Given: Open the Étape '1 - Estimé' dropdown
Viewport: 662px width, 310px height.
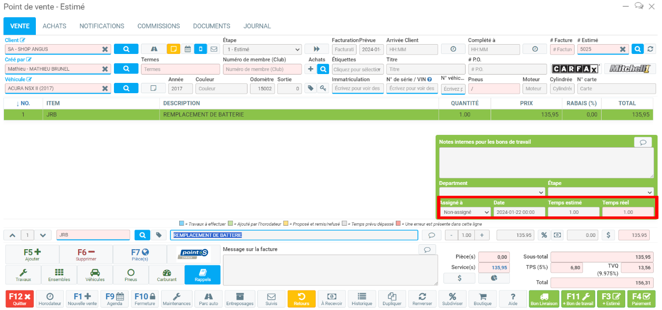Looking at the screenshot, I should pyautogui.click(x=262, y=49).
